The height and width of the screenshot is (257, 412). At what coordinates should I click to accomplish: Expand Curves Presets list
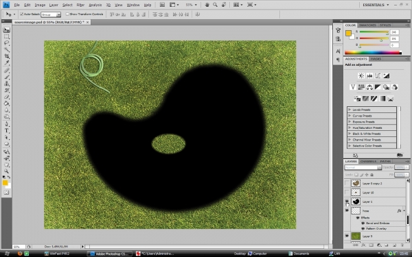point(350,116)
